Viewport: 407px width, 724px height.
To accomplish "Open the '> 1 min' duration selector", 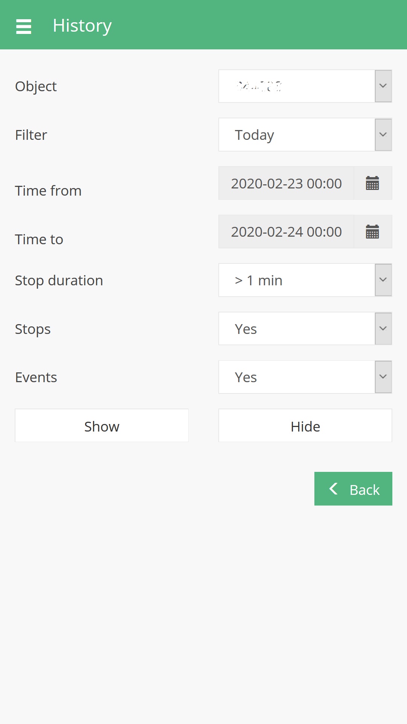I will [297, 280].
